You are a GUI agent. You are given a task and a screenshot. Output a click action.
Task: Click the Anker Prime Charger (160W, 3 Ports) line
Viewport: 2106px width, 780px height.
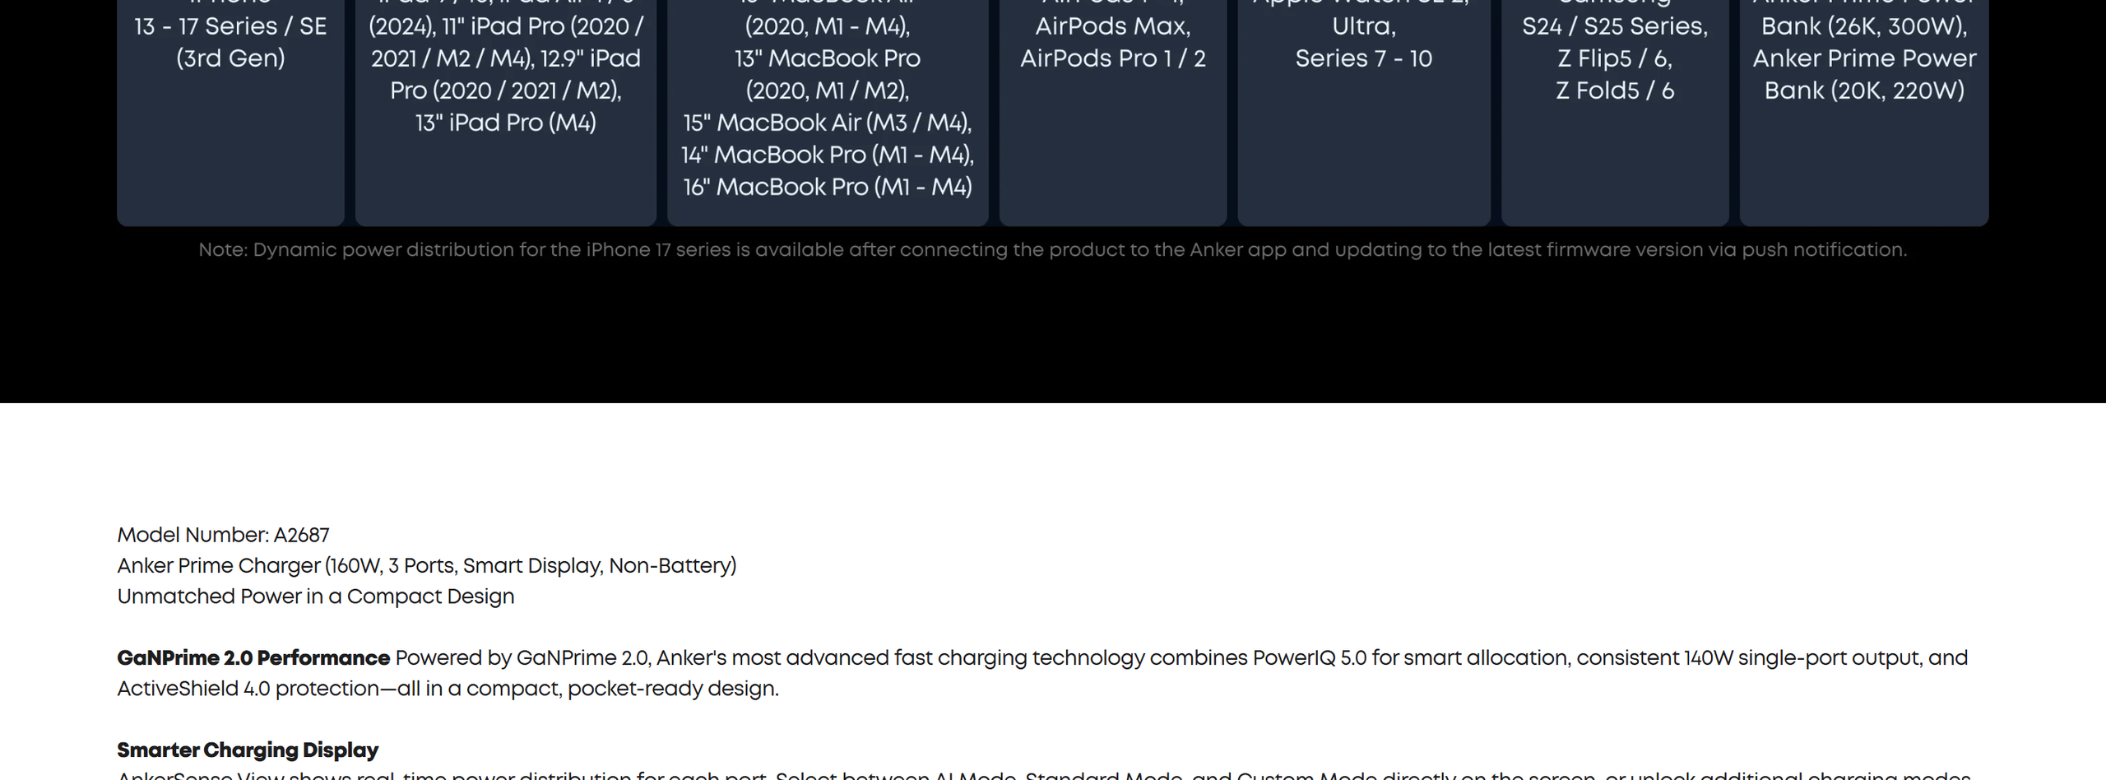pyautogui.click(x=426, y=566)
